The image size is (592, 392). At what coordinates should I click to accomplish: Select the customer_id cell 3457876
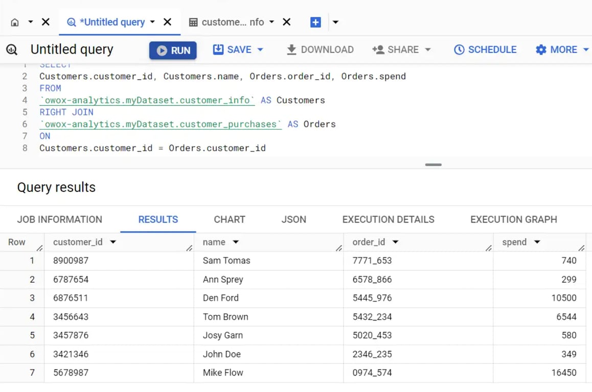pyautogui.click(x=119, y=335)
